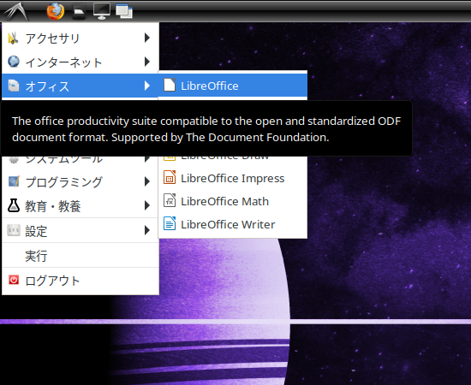Open the アクセサリ menu category

(x=80, y=38)
